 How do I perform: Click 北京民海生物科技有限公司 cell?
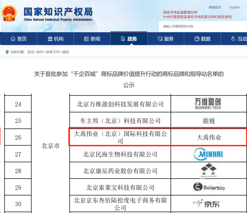(x=120, y=154)
